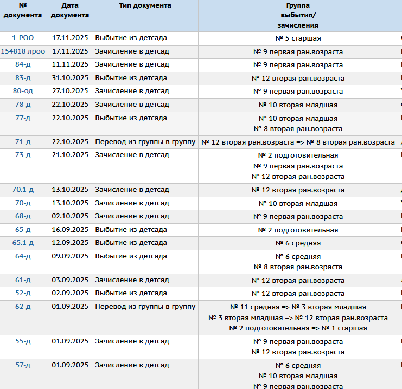Click document link 55-д
The height and width of the screenshot is (389, 402).
23,342
